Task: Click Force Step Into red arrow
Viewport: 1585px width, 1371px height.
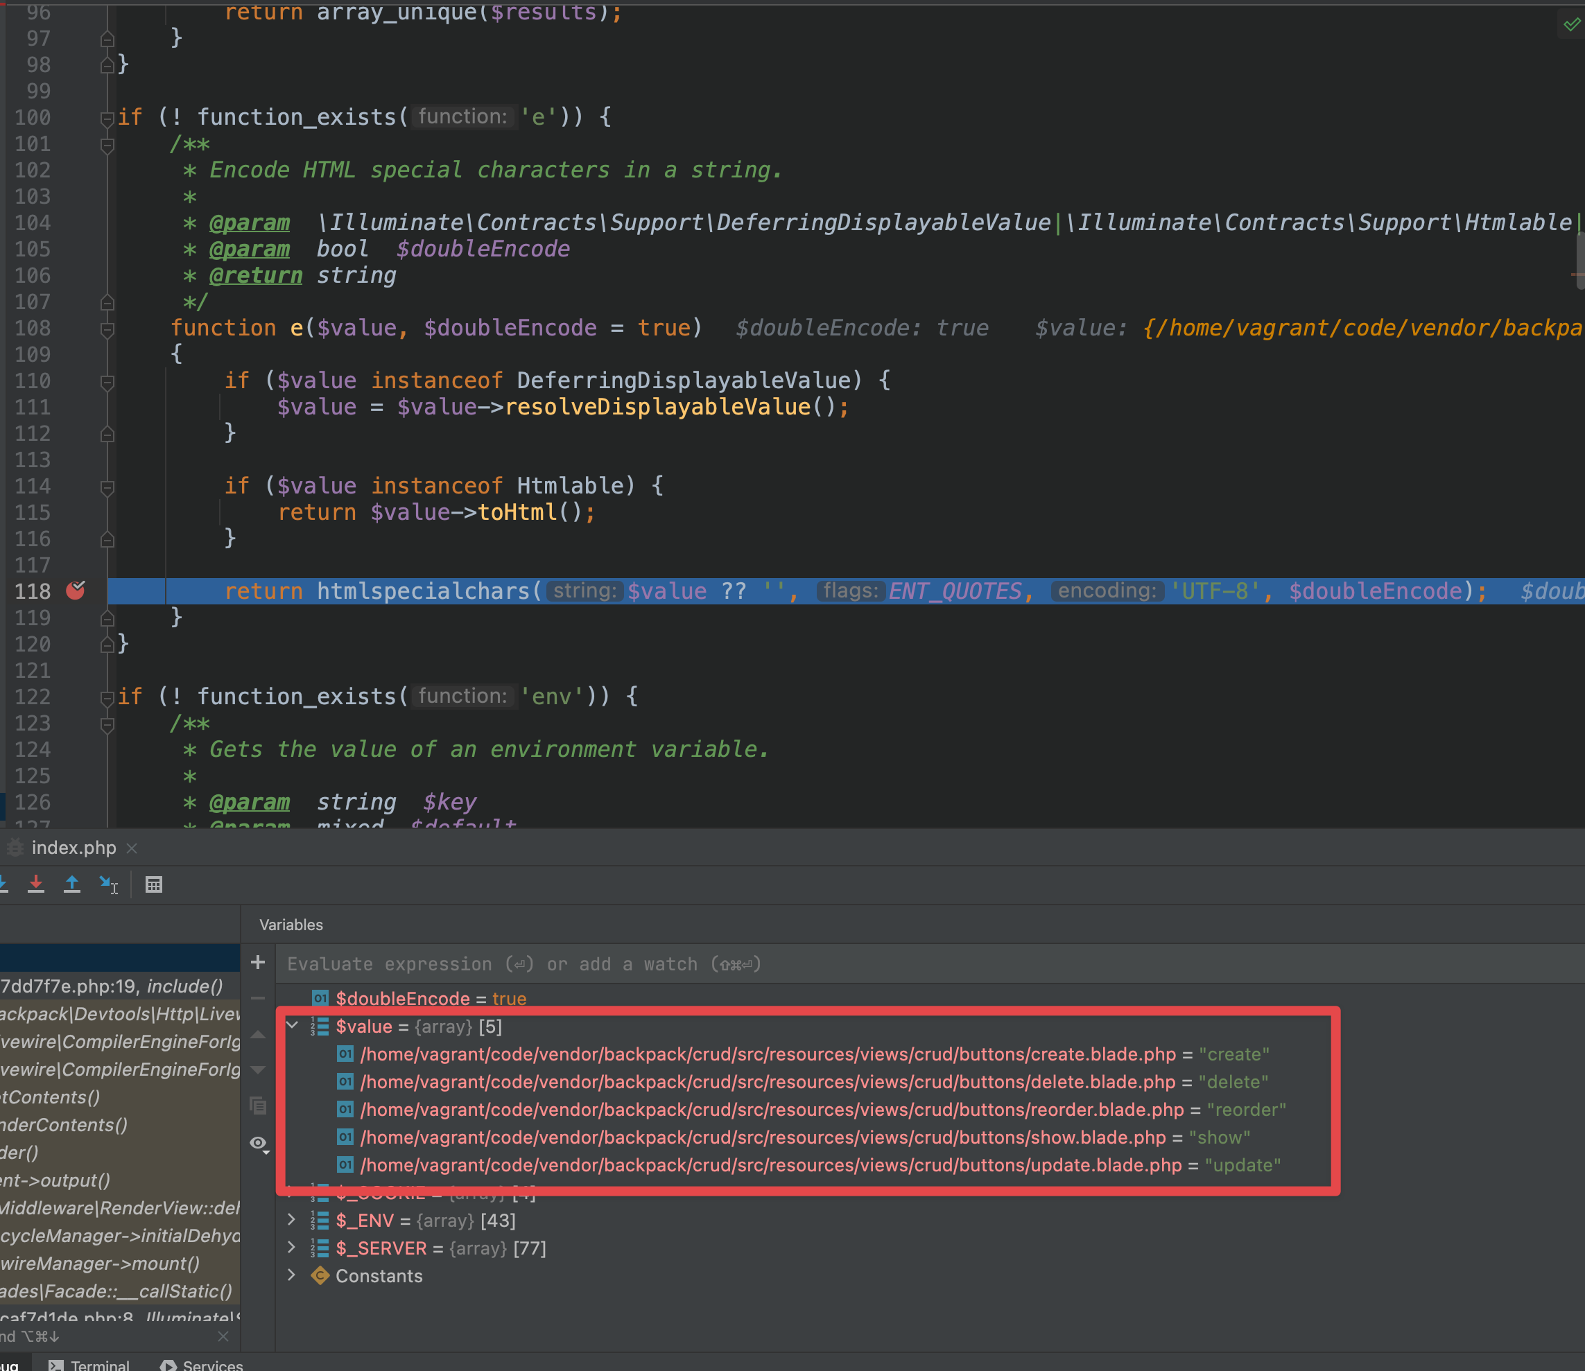Action: pos(35,884)
